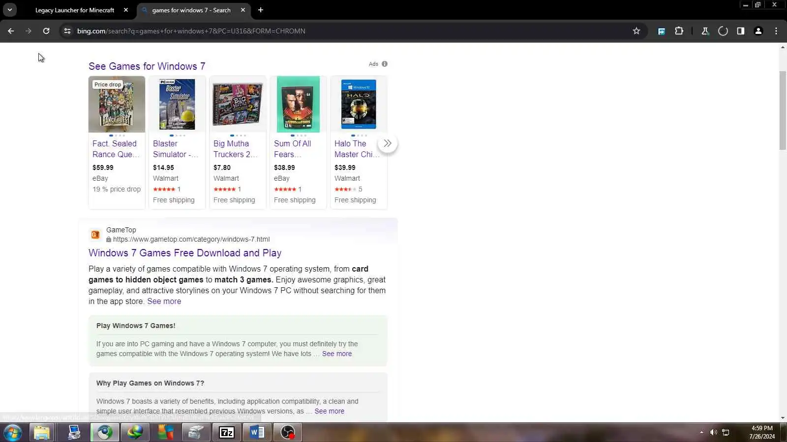
Task: Click the GameTop site favicon
Action: tap(95, 235)
